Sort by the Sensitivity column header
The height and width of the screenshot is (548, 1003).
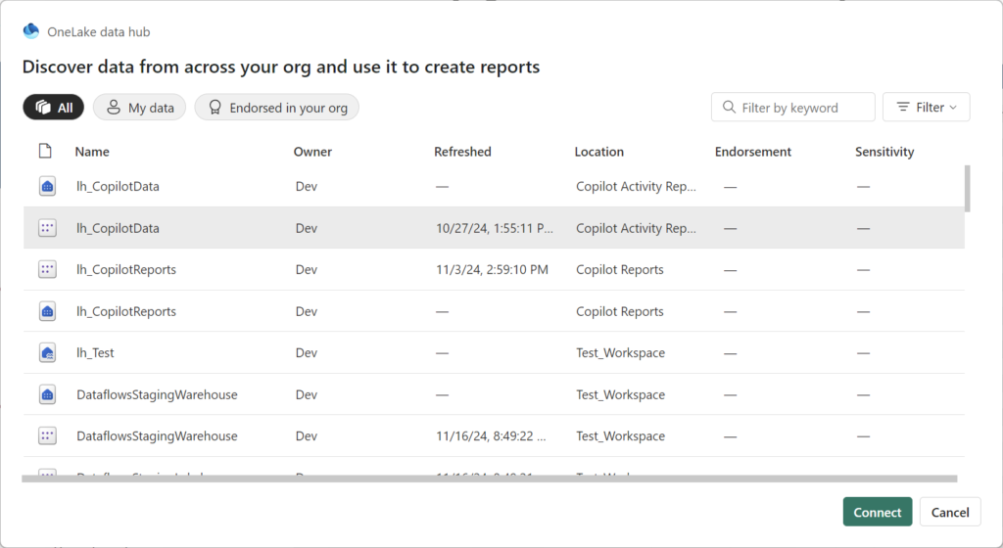point(884,152)
